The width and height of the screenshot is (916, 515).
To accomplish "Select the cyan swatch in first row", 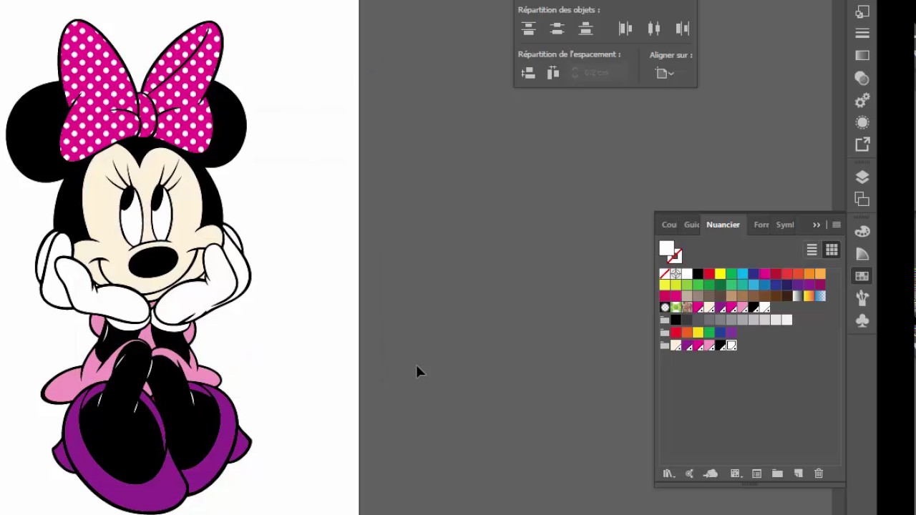I will click(742, 274).
